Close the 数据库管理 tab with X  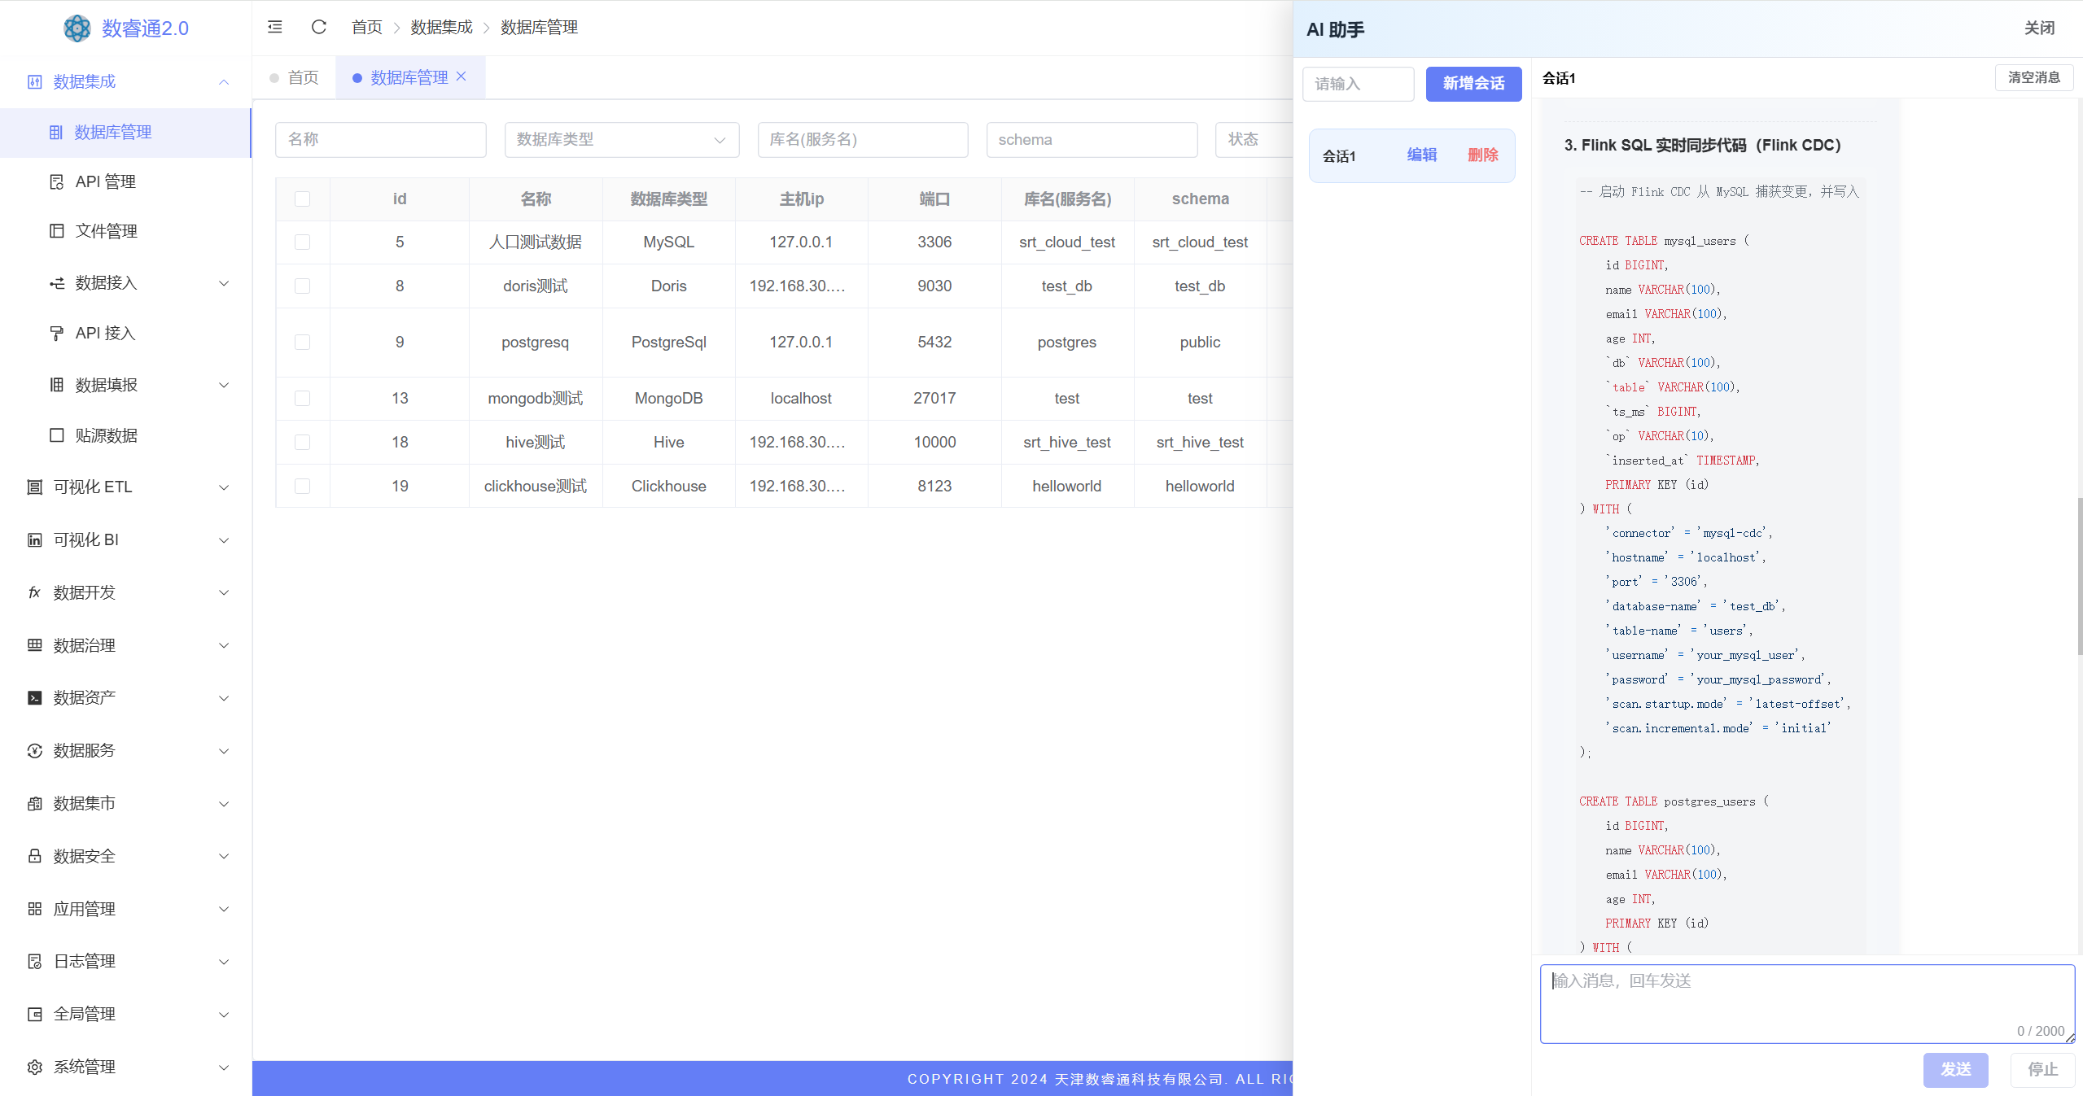click(462, 76)
